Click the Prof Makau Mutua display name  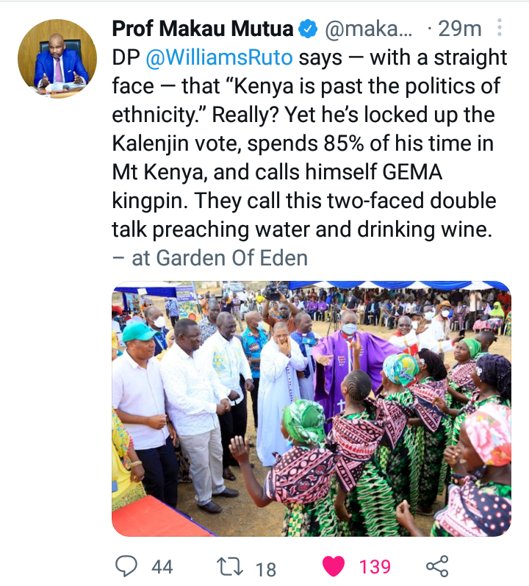click(x=203, y=29)
